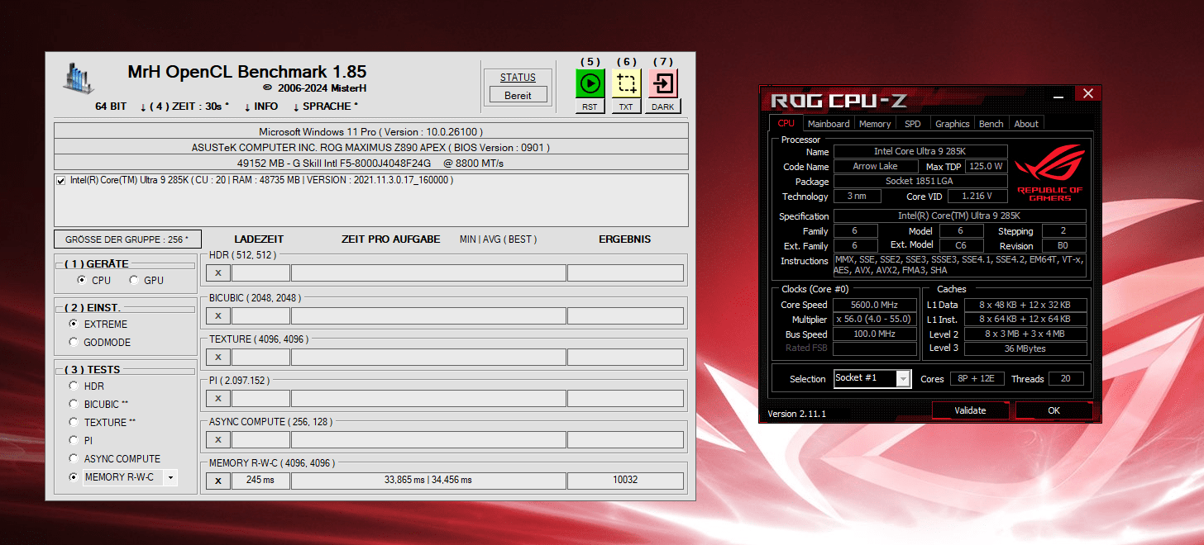Click the ASUSTeK ROG MAXIMUS Z890 APEX line
Image resolution: width=1204 pixels, height=545 pixels.
(370, 147)
